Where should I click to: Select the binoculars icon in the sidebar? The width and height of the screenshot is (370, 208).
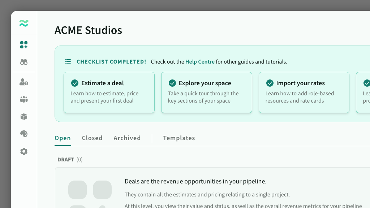24,62
